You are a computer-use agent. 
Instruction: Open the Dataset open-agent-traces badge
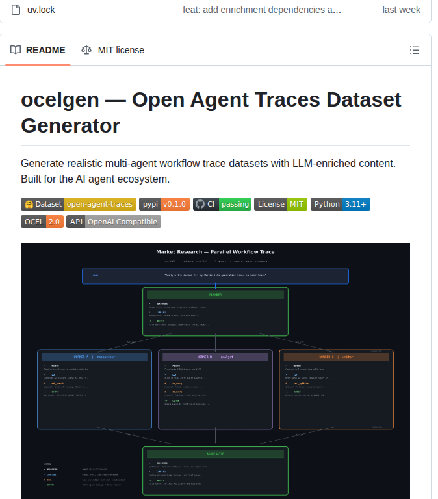(x=79, y=204)
